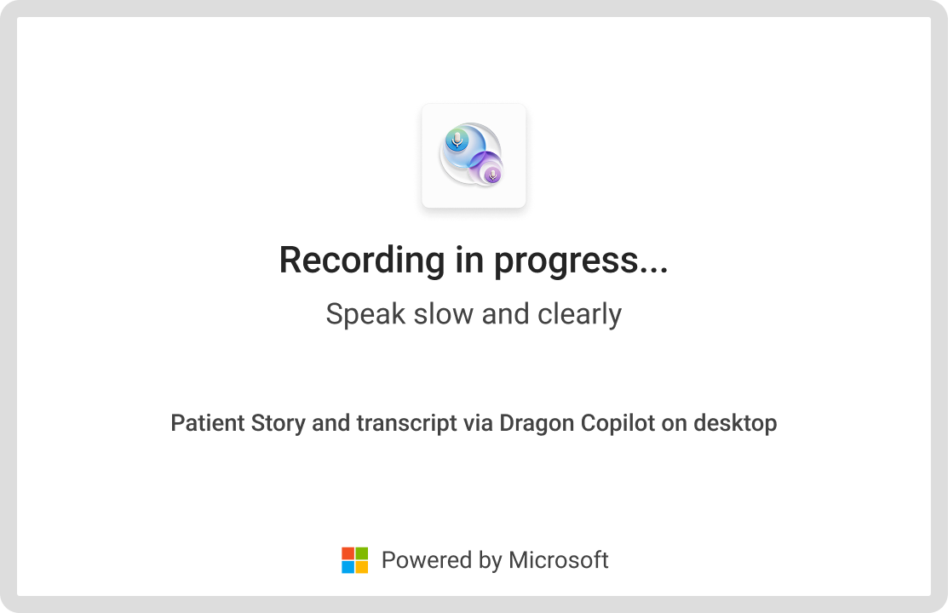Click the red square of Microsoft logo
948x613 pixels.
point(348,553)
